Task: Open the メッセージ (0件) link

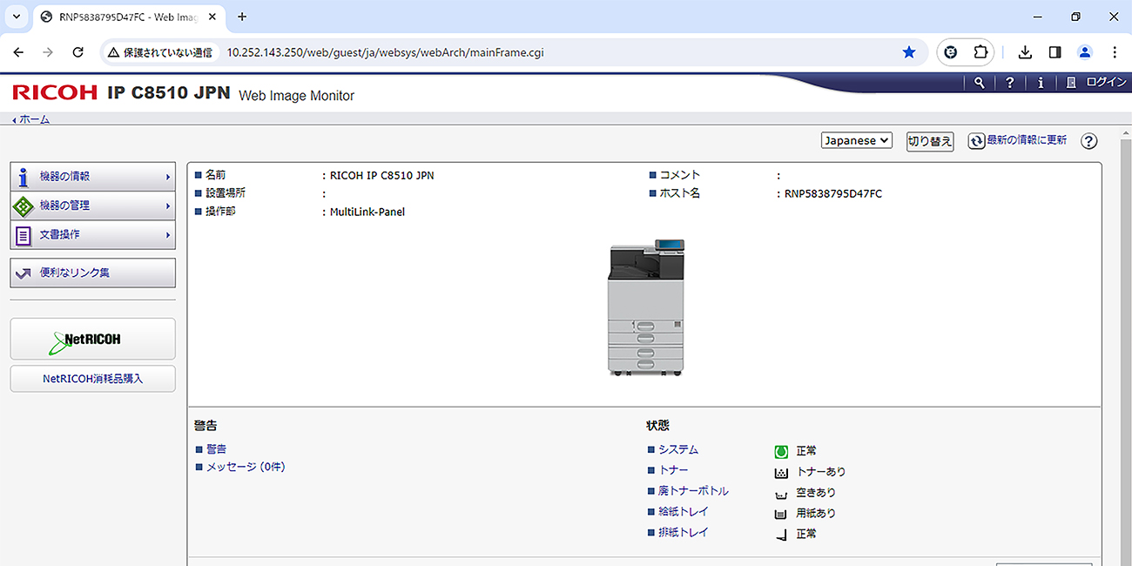Action: pyautogui.click(x=246, y=467)
